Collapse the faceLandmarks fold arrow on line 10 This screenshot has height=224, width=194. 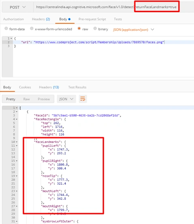[17, 142]
